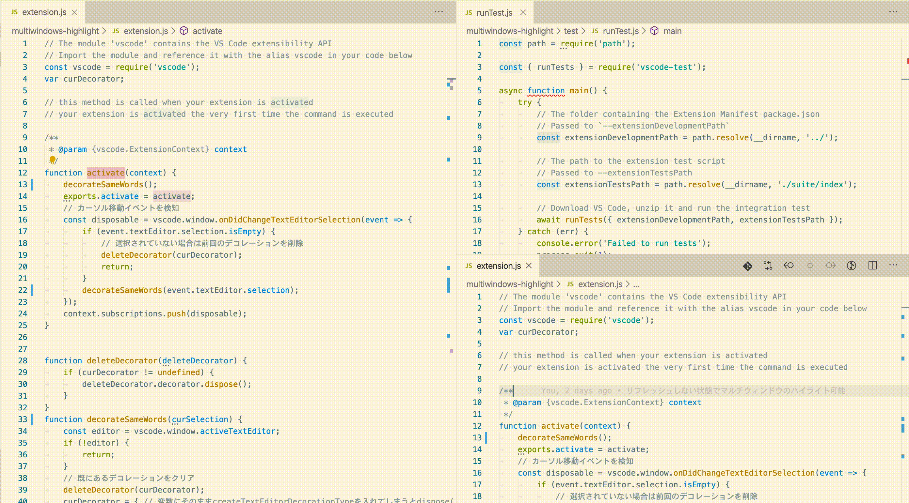Click the lightbulb quick fix icon
This screenshot has height=503, width=909.
52,160
